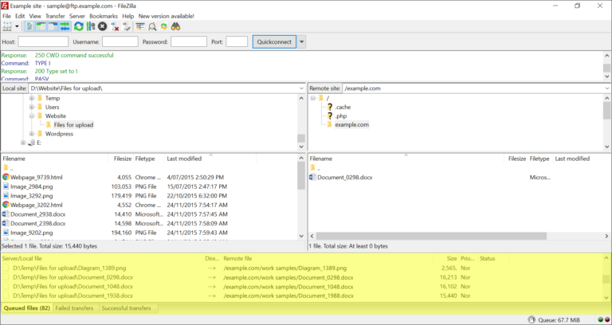
Task: Open the Site Manager dropdown arrow
Action: coord(18,26)
